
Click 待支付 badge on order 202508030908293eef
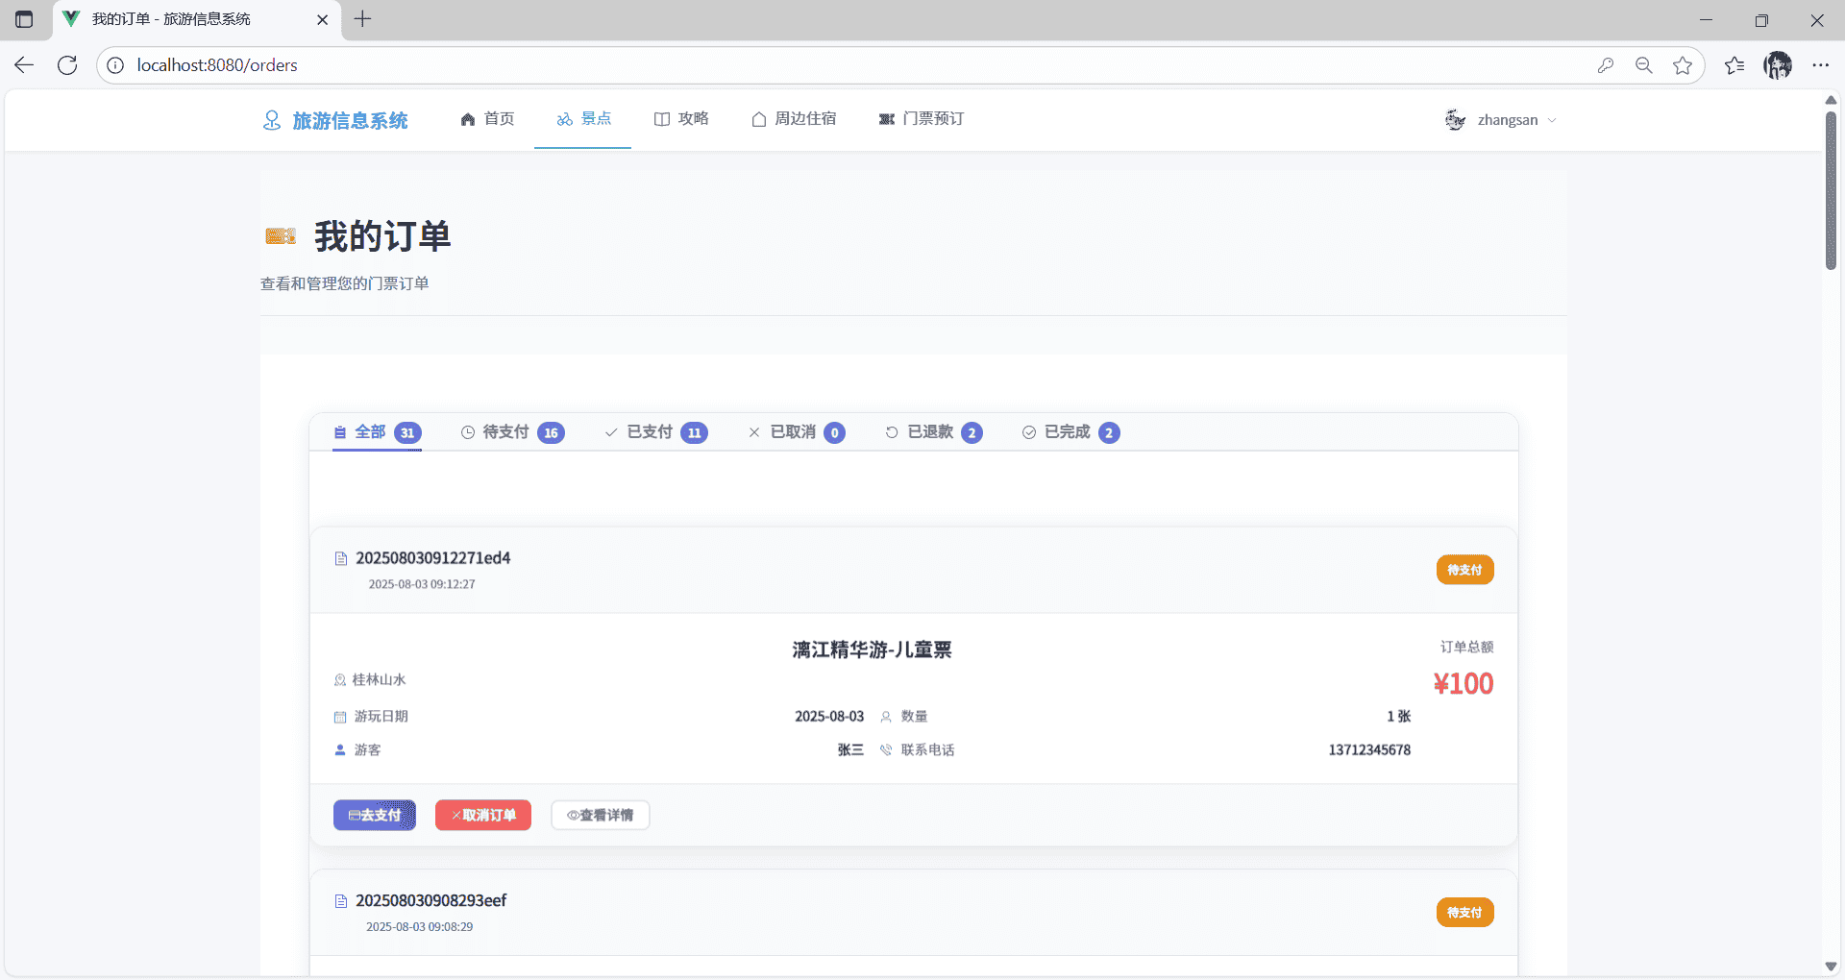coord(1465,913)
